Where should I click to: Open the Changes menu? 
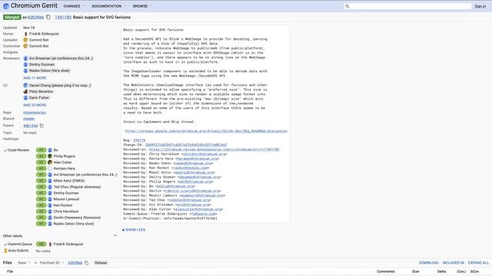tap(74, 6)
